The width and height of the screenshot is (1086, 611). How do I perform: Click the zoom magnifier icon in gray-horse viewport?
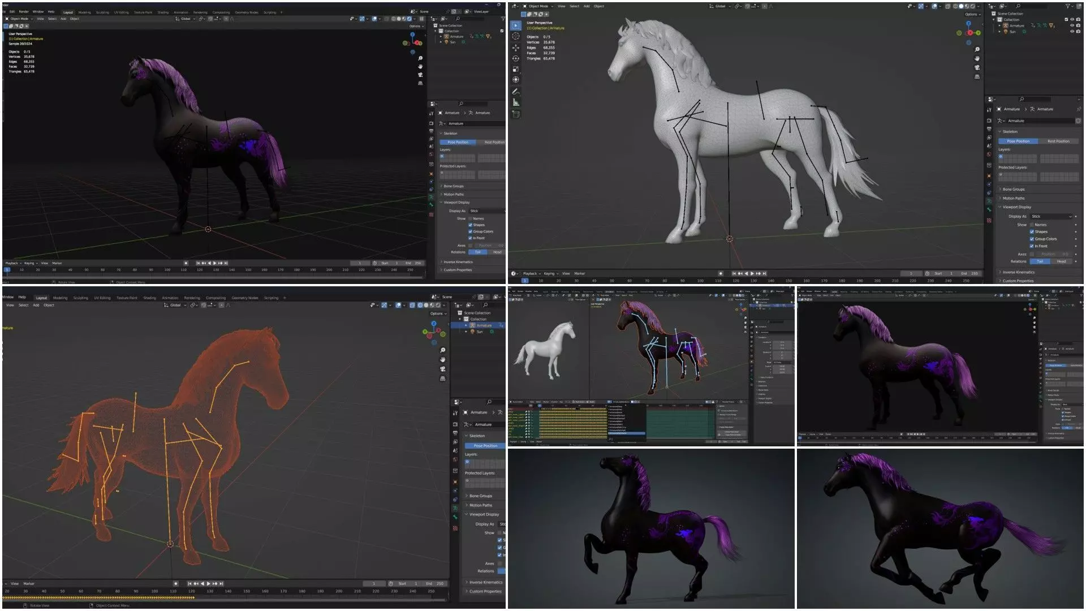point(977,50)
